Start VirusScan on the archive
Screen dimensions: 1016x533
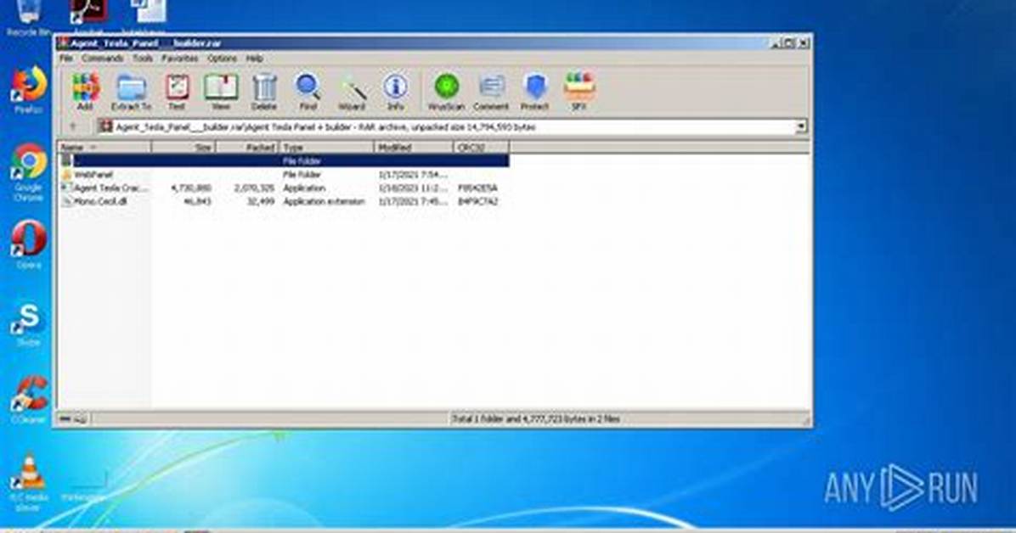click(446, 92)
